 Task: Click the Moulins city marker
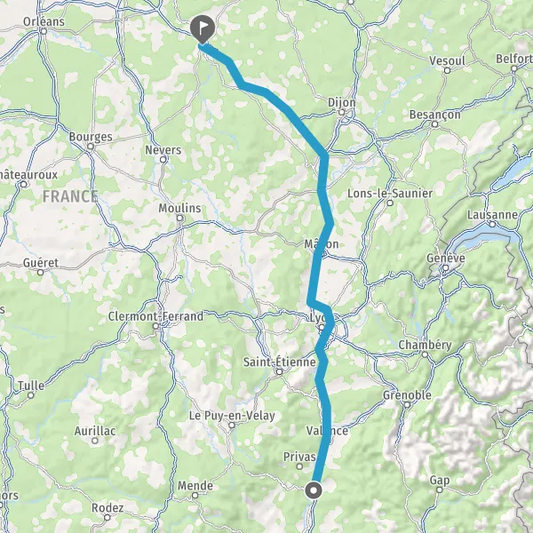click(x=180, y=218)
